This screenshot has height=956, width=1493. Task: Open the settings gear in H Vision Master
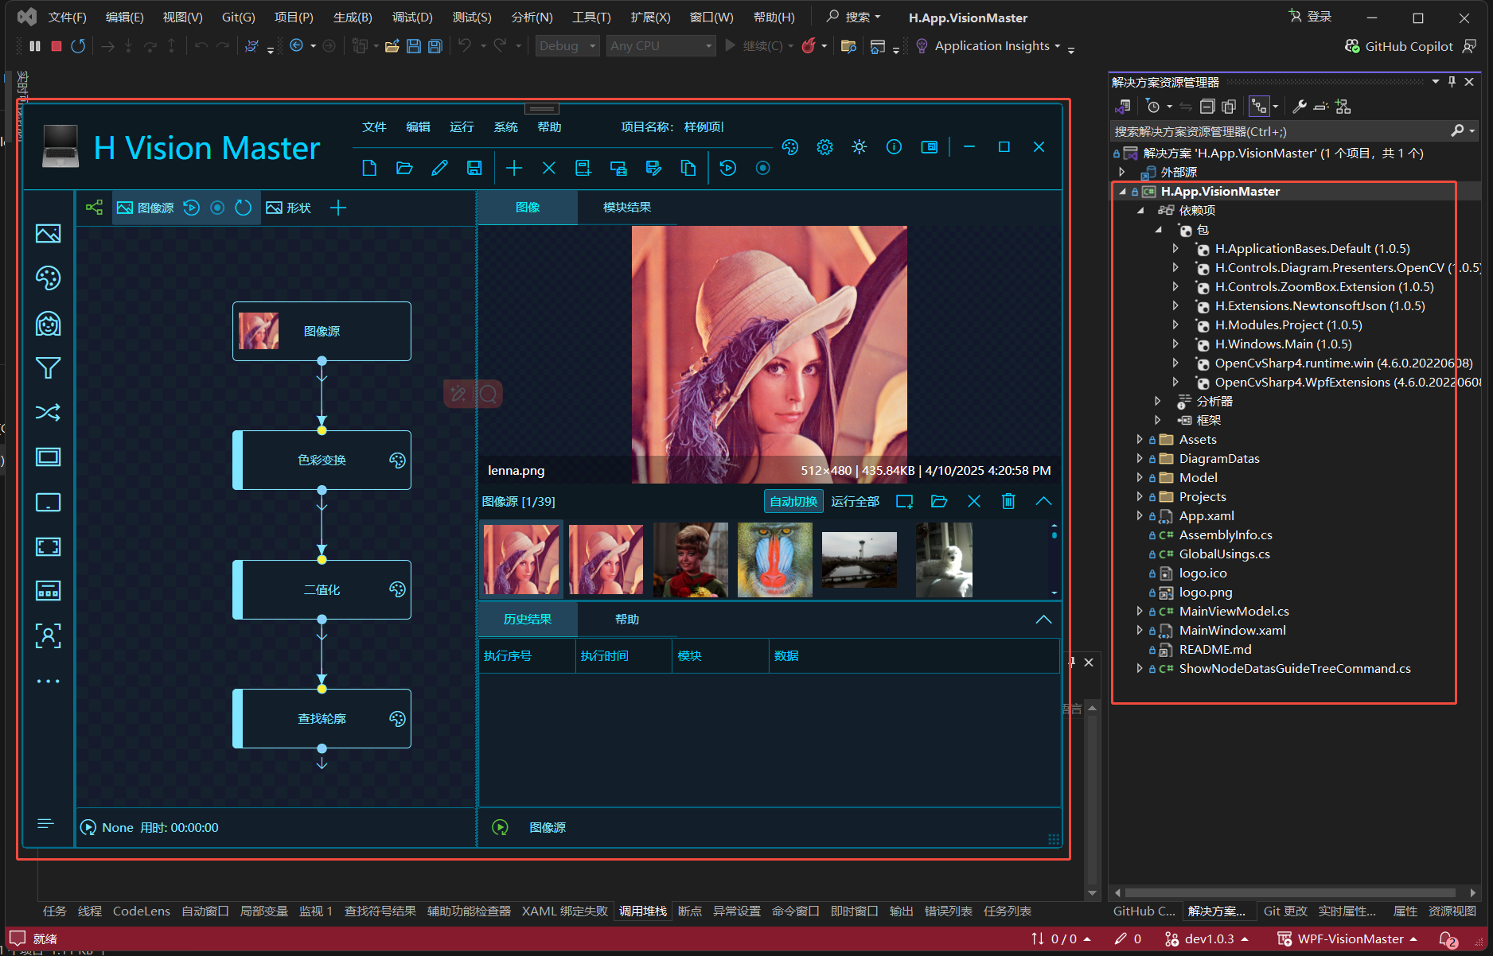pyautogui.click(x=825, y=147)
